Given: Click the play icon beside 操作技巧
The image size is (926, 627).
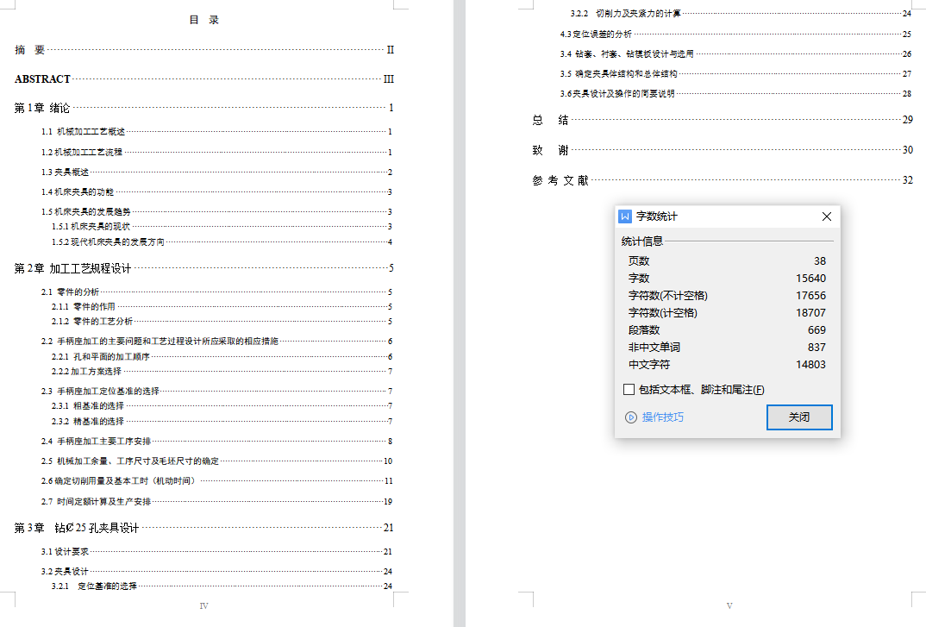Looking at the screenshot, I should (x=630, y=417).
